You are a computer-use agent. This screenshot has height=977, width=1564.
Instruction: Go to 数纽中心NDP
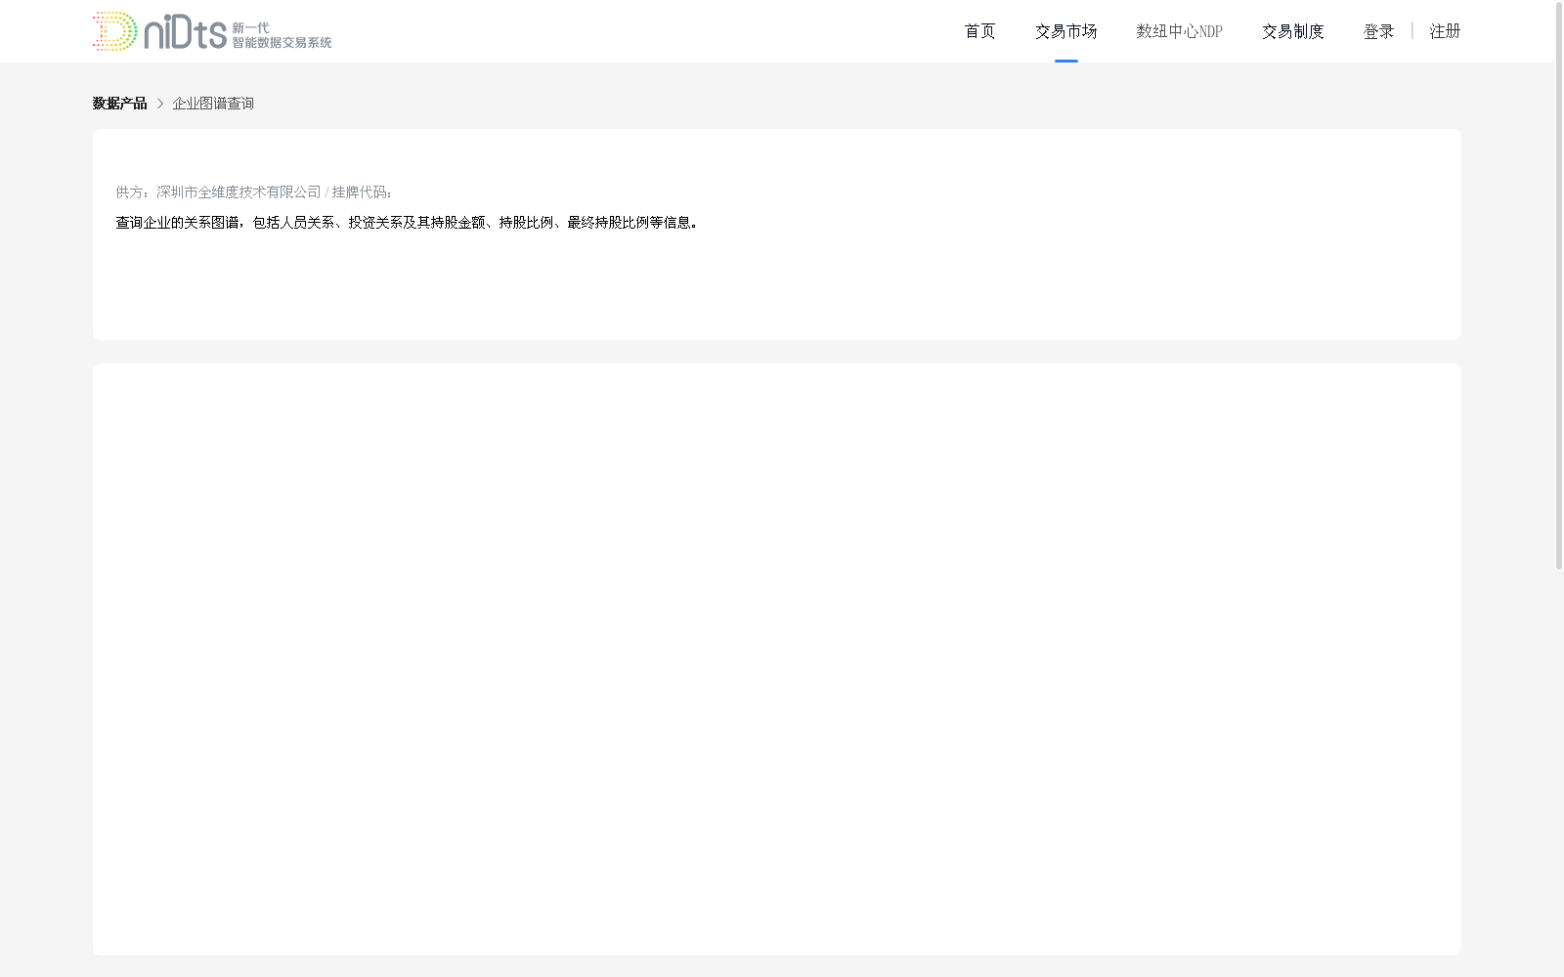1179,31
